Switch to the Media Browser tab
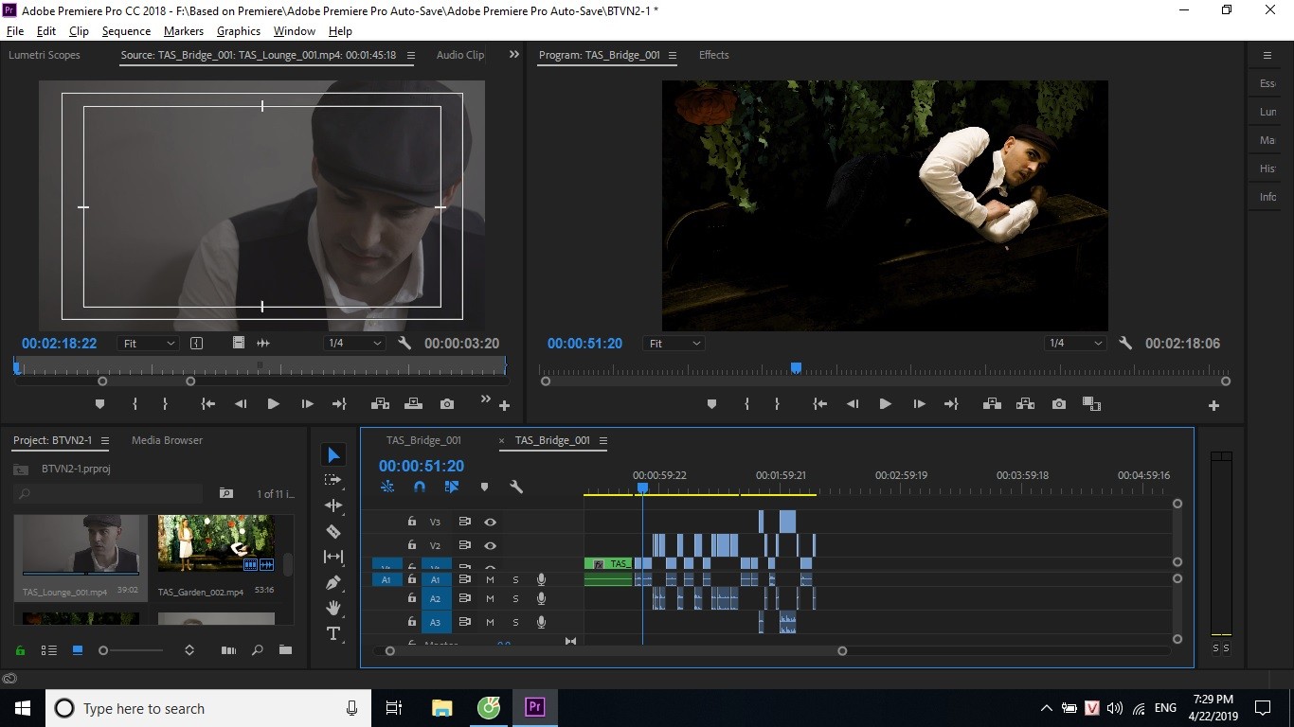1294x727 pixels. point(167,440)
